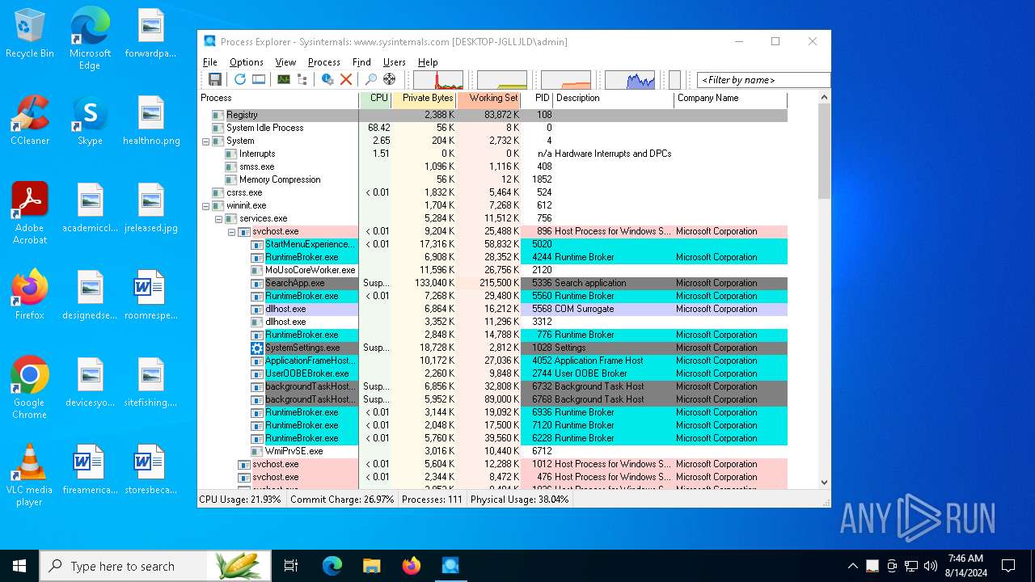Open the System Information graph icon
The width and height of the screenshot is (1035, 582).
pos(284,79)
